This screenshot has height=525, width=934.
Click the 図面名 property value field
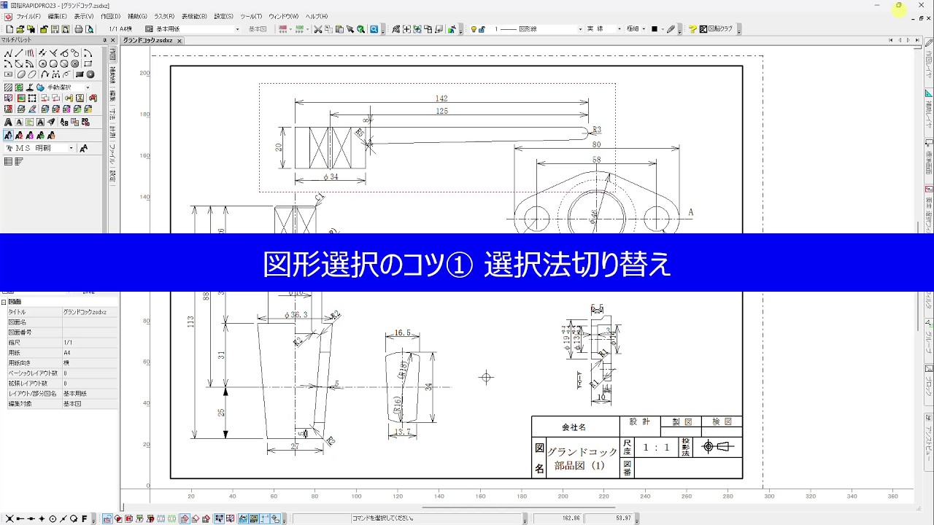(x=89, y=322)
